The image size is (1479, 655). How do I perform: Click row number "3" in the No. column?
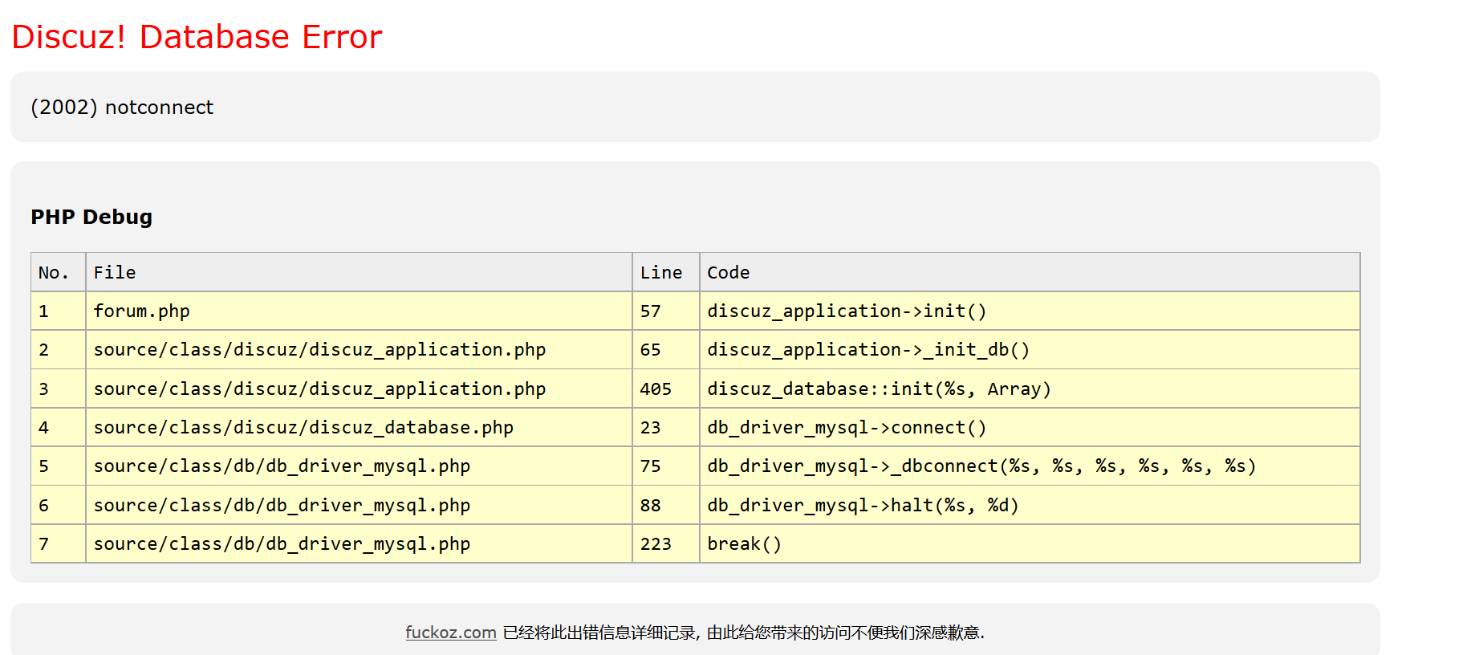tap(59, 389)
